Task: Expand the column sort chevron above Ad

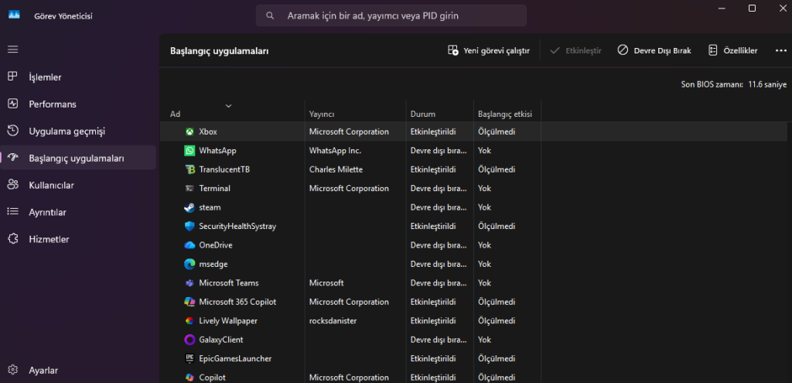Action: coord(228,105)
